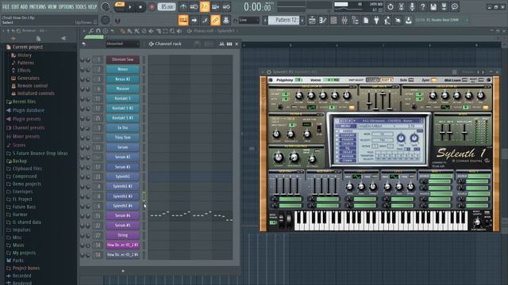
Task: Open the VIEW menu
Action: 52,7
